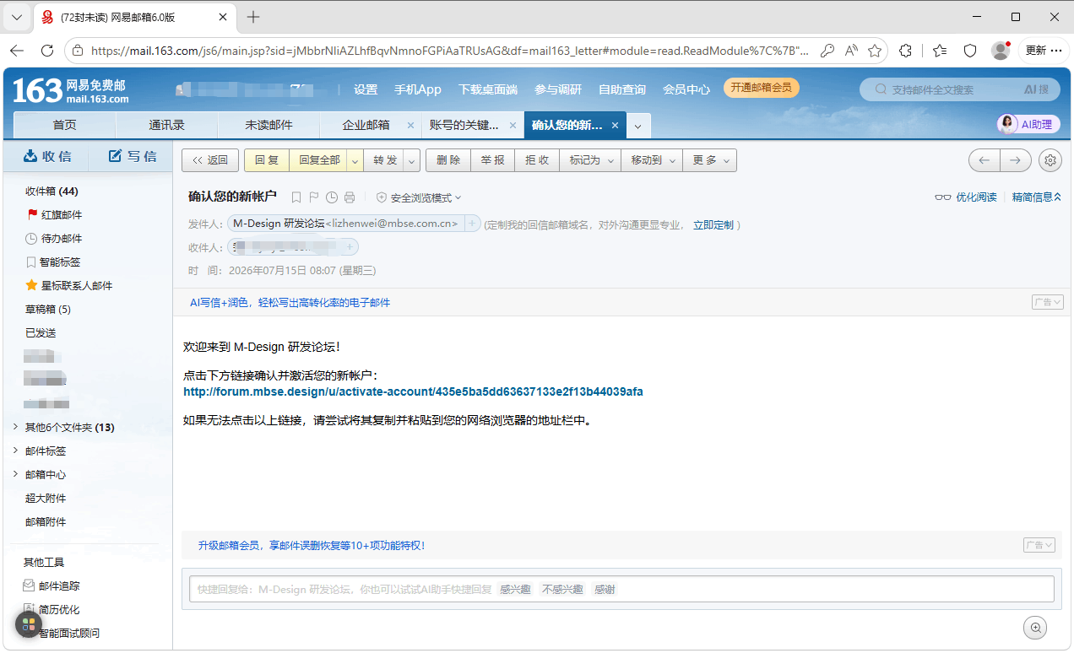Go to the next email with the right arrow
This screenshot has width=1074, height=653.
point(1016,160)
